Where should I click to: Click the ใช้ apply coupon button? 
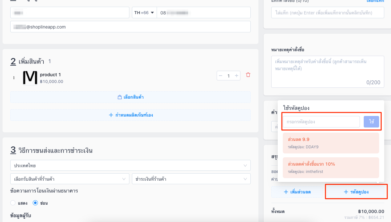(x=371, y=122)
